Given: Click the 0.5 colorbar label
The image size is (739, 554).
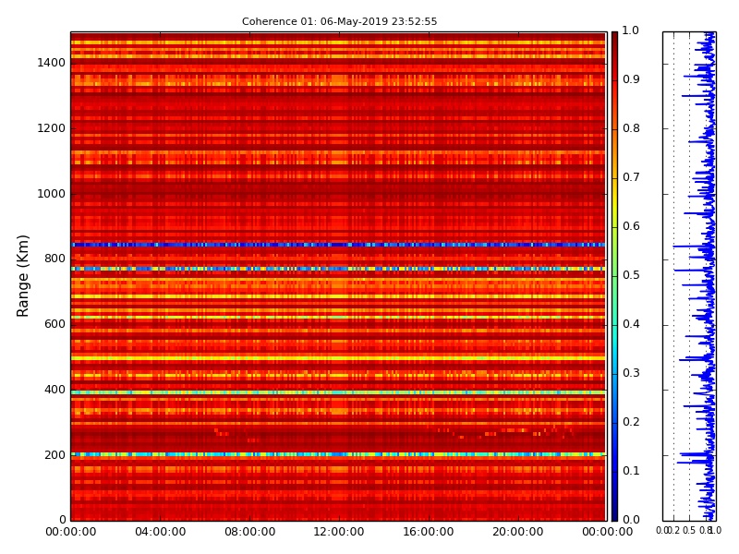Looking at the screenshot, I should 631,275.
